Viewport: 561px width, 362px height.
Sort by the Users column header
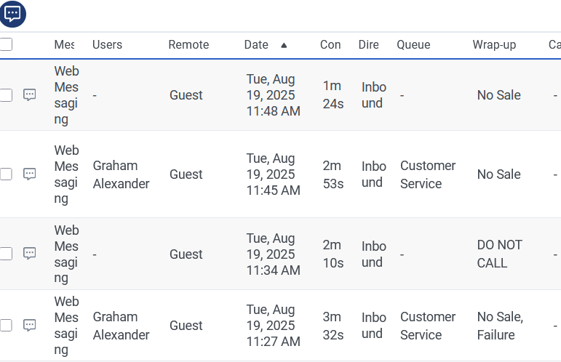[x=107, y=45]
